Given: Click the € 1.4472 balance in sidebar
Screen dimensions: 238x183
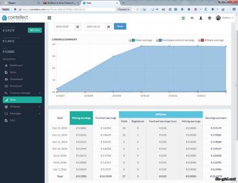Looking at the screenshot, I should (x=9, y=41).
